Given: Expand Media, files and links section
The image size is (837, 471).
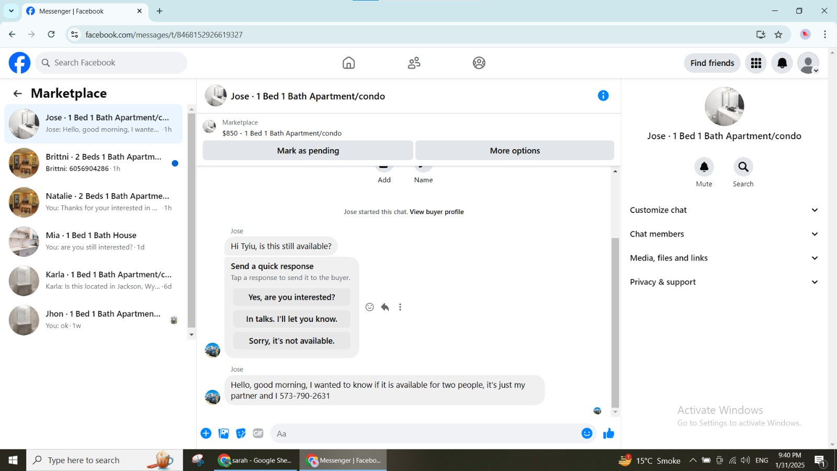Looking at the screenshot, I should [724, 258].
